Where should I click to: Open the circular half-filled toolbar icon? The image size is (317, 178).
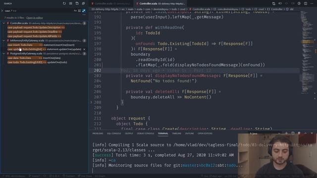pos(299,3)
